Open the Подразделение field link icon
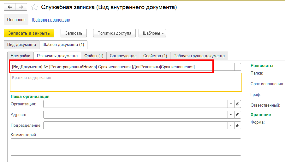285x162 pixels. click(238, 126)
